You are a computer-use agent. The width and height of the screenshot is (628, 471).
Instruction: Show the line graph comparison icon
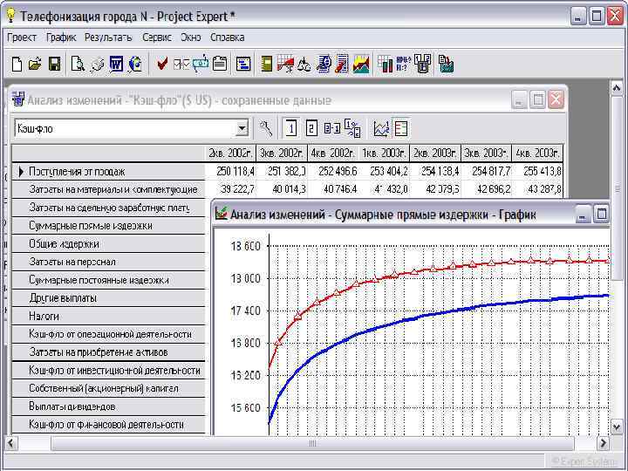click(x=381, y=128)
